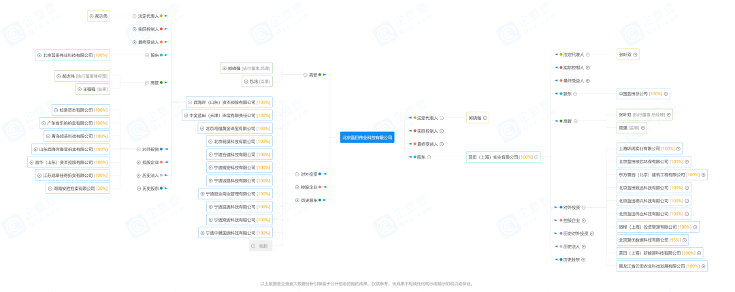Viewport: 735px width, 292px height.
Task: Collapse 股东 branch in the far-left tree
Action: [146, 55]
